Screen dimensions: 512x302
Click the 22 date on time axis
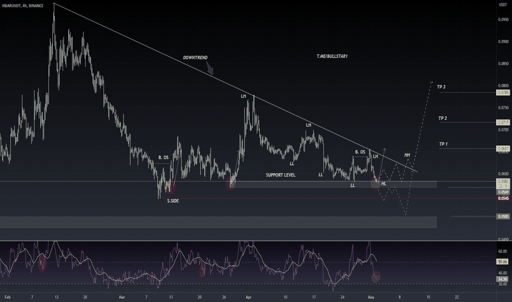[457, 297]
